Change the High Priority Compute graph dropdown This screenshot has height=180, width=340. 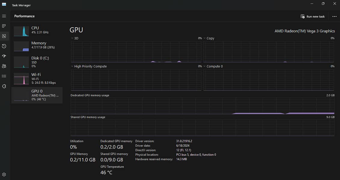tap(72, 66)
